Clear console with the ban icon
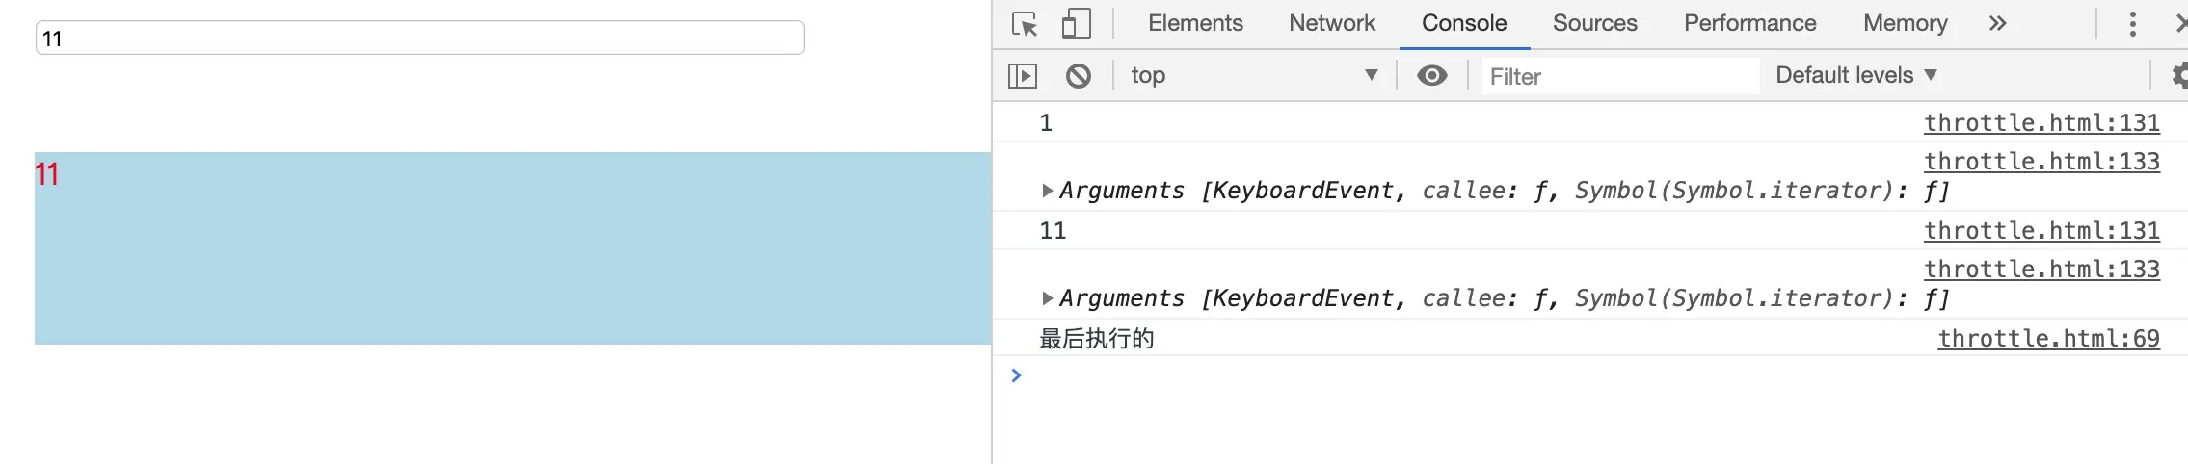This screenshot has width=2188, height=464. coord(1079,75)
